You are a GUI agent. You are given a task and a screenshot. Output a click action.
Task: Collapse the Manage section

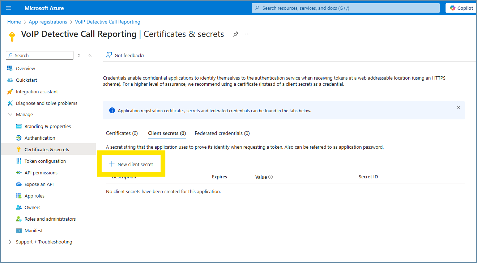(x=10, y=115)
